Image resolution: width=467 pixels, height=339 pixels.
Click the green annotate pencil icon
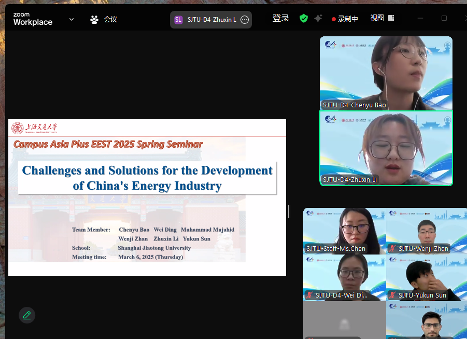(x=27, y=315)
